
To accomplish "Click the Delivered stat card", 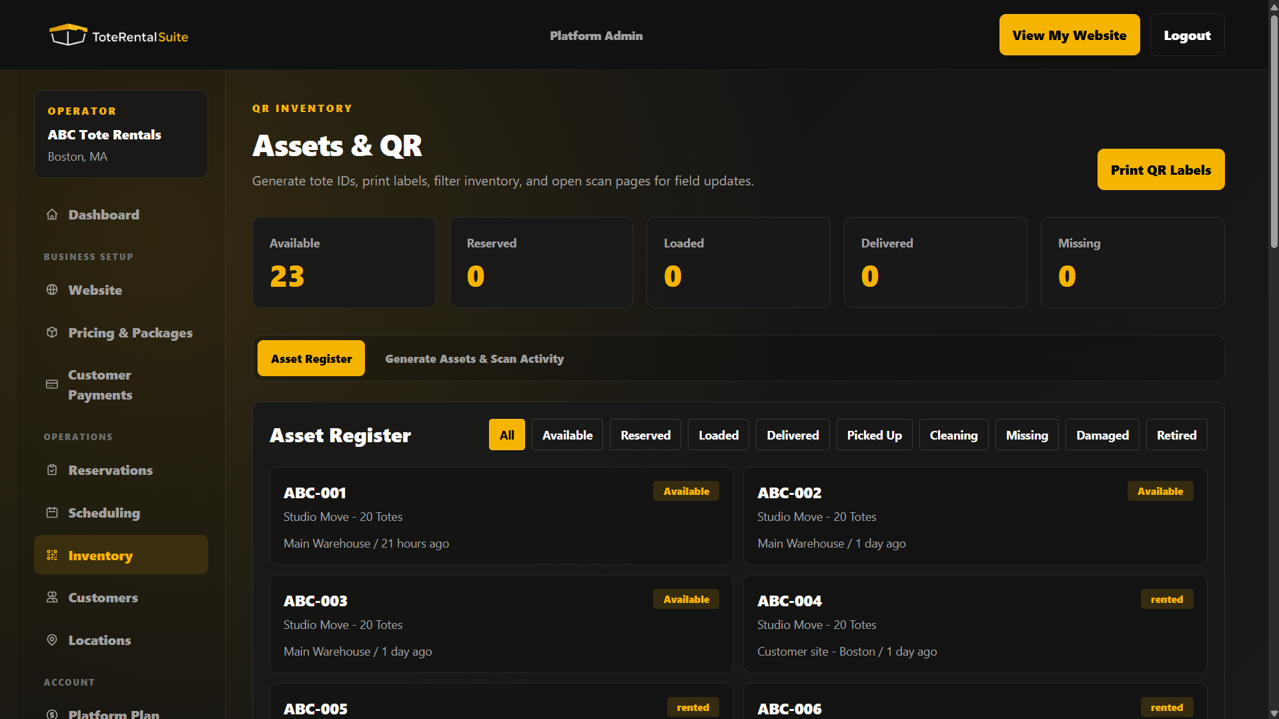I will click(x=935, y=262).
